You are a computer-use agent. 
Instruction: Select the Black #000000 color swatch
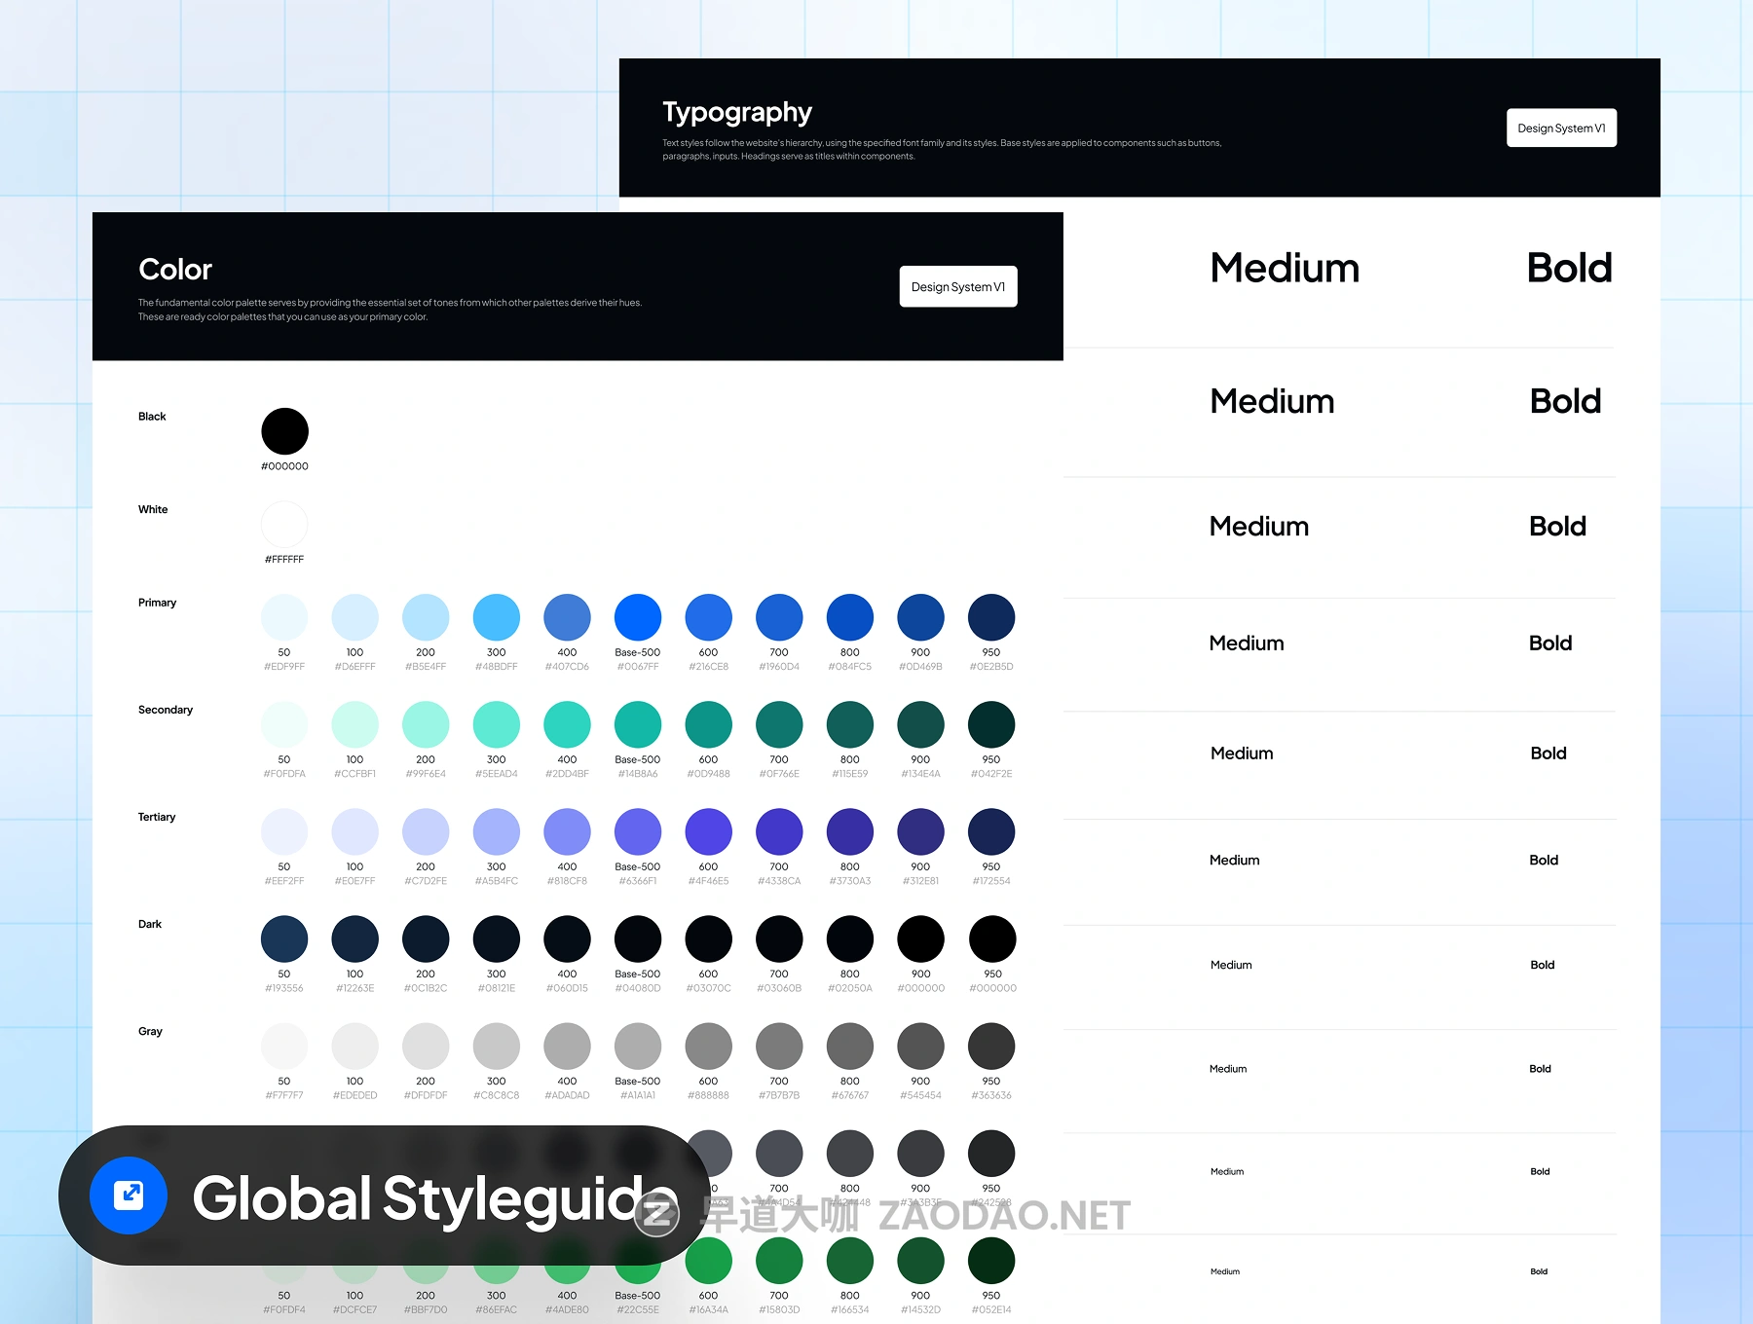point(284,431)
